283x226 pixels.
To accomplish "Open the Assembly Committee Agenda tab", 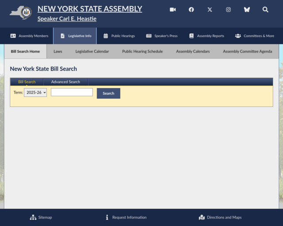I will click(x=248, y=51).
